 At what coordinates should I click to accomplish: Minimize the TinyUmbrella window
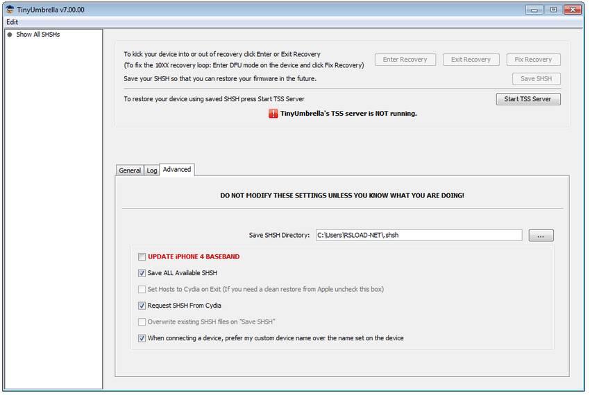[x=534, y=10]
